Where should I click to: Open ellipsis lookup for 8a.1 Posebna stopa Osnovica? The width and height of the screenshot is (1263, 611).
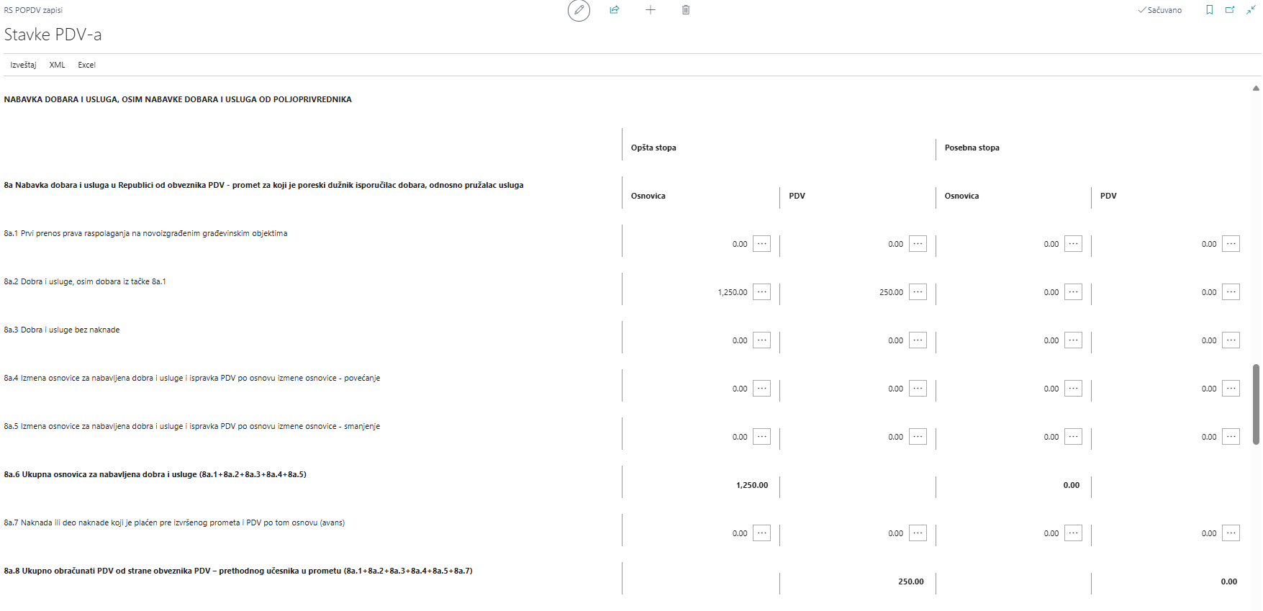1073,244
